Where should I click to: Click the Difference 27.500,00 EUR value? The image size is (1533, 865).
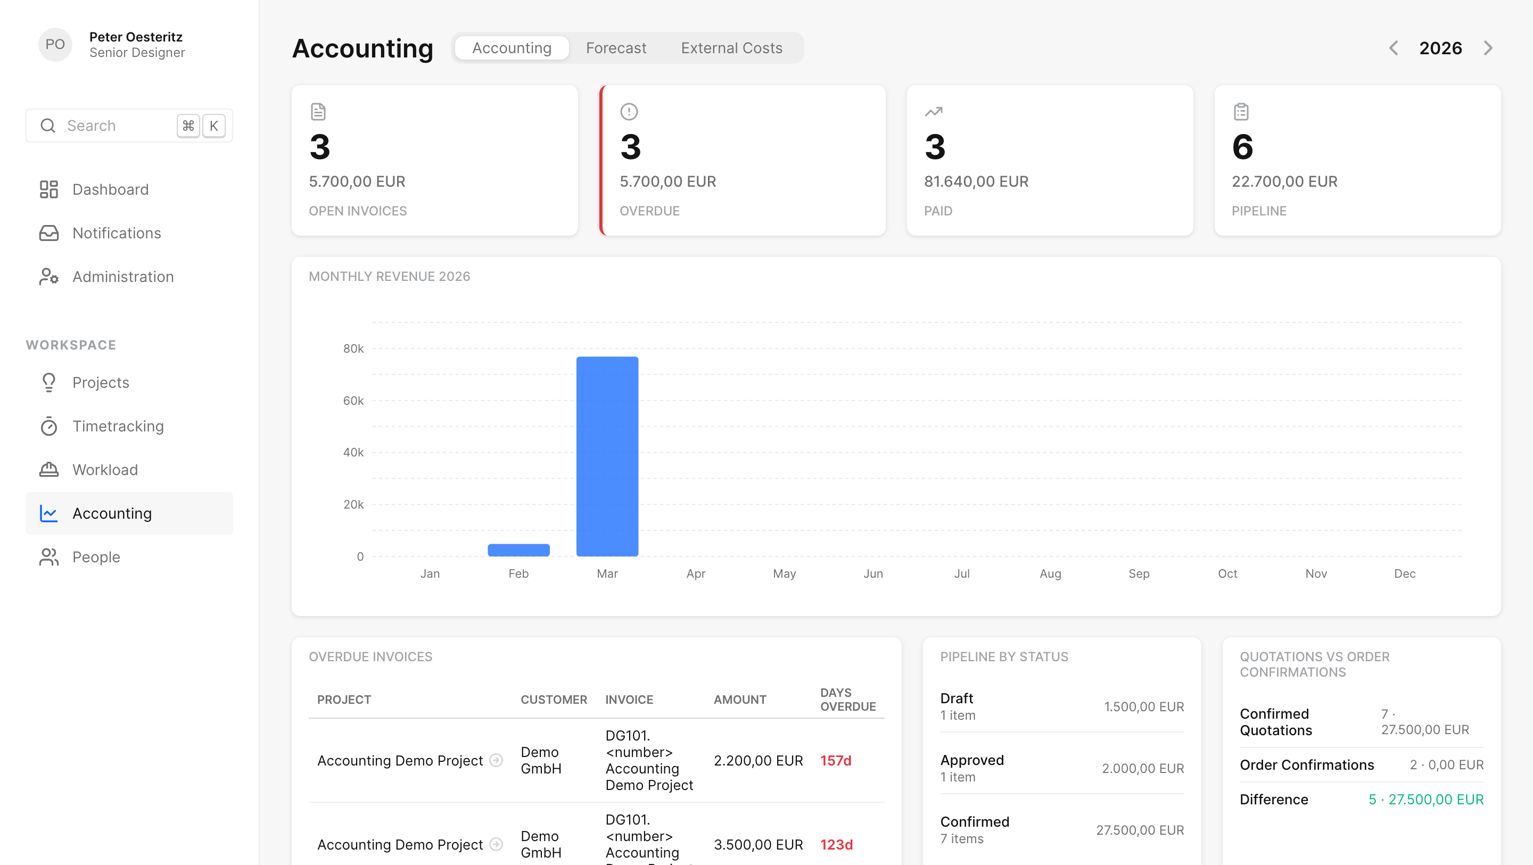coord(1426,799)
